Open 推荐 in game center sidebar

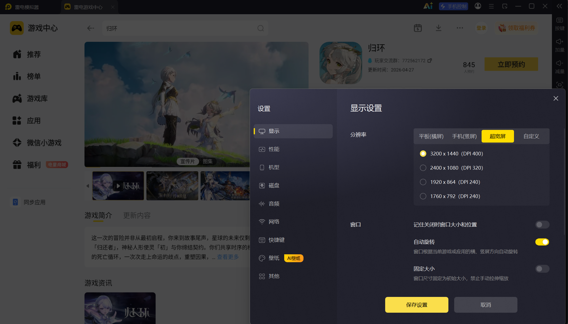pyautogui.click(x=27, y=54)
